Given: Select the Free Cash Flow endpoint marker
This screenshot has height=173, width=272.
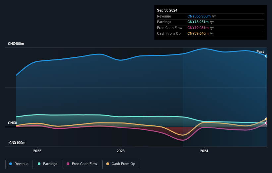Looking at the screenshot, I should [x=266, y=123].
